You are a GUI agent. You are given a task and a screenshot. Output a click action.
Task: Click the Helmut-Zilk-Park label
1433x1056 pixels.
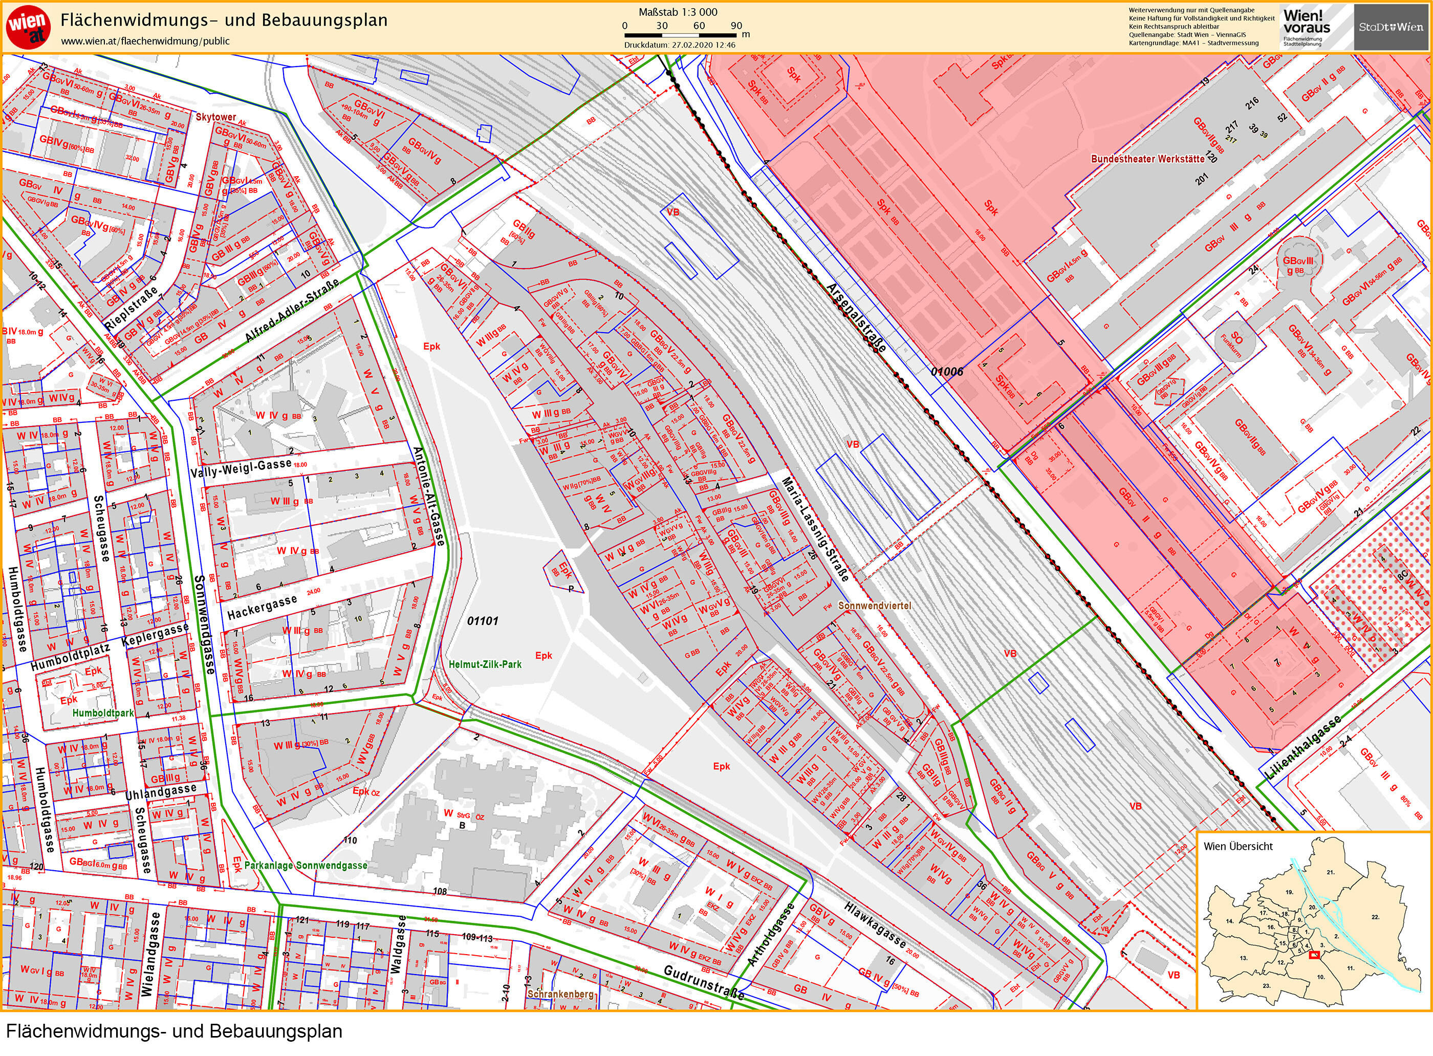[485, 665]
